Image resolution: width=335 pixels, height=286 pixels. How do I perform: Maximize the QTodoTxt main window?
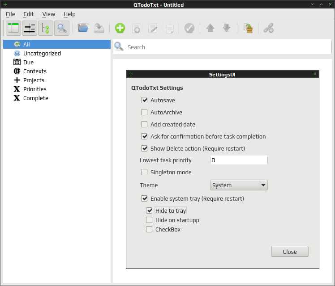click(321, 4)
